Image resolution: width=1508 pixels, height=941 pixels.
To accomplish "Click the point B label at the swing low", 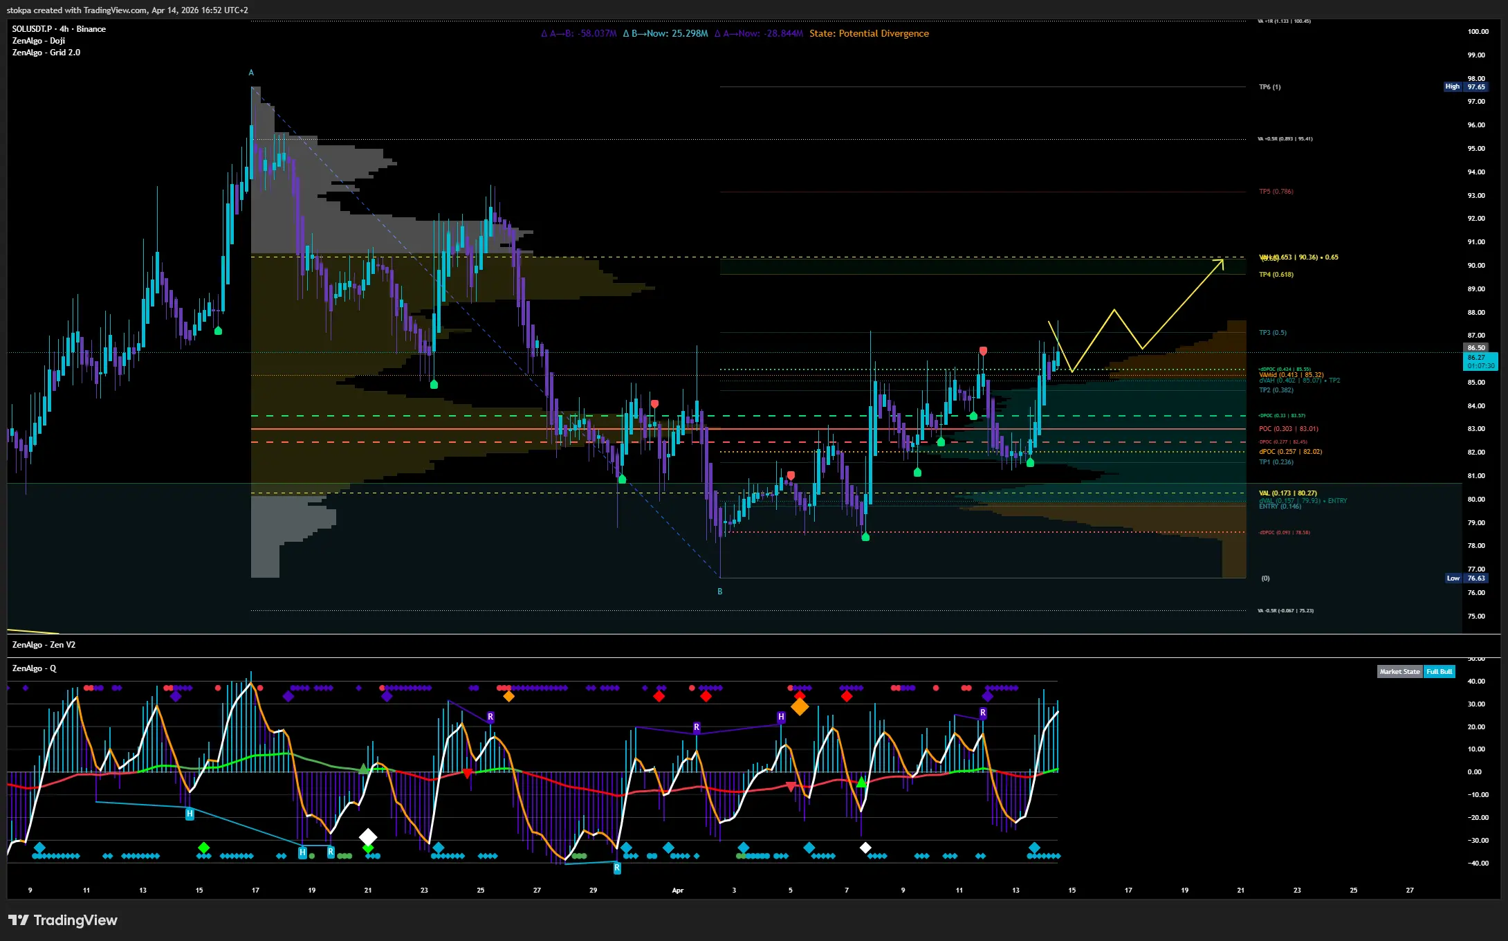I will 720,592.
